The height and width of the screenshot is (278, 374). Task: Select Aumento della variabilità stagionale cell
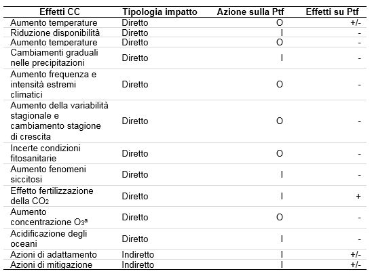coord(59,121)
